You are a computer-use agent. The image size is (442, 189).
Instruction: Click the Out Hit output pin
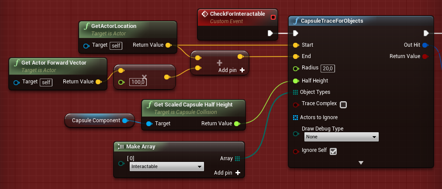point(425,45)
